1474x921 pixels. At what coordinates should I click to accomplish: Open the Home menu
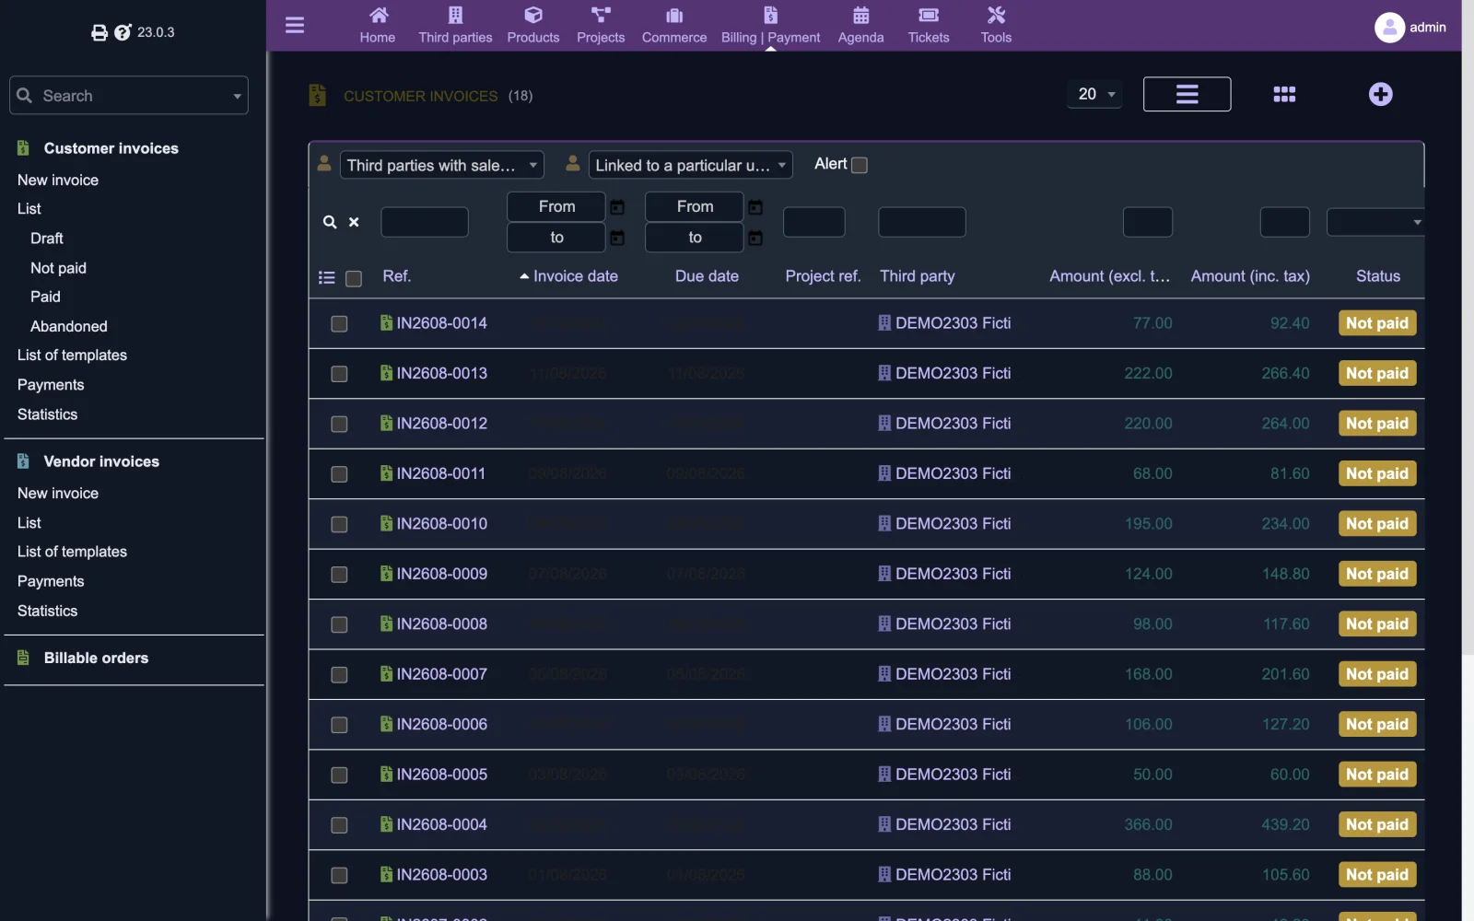(x=378, y=25)
